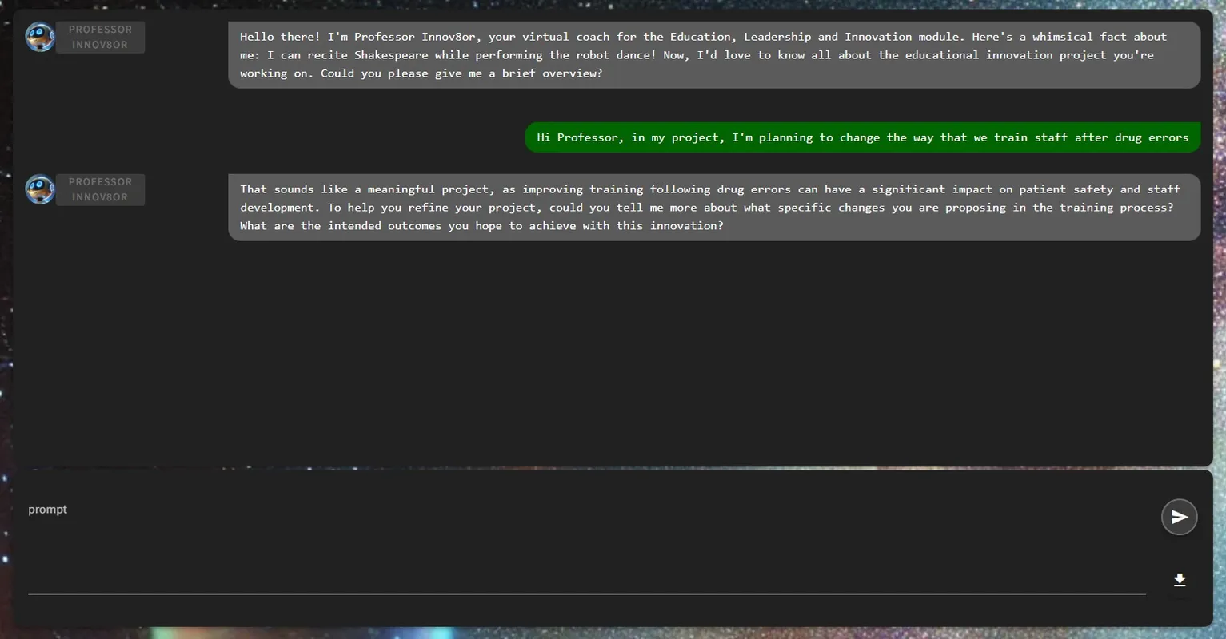Select the first Professor greeting message bubble
This screenshot has width=1226, height=639.
tap(714, 54)
